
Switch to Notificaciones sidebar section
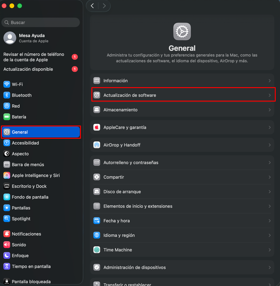[x=26, y=234]
